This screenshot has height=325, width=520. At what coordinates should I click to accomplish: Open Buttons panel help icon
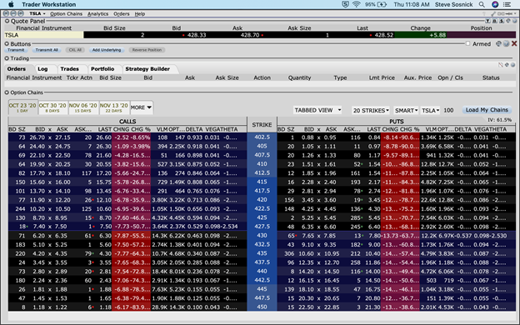tap(506, 43)
